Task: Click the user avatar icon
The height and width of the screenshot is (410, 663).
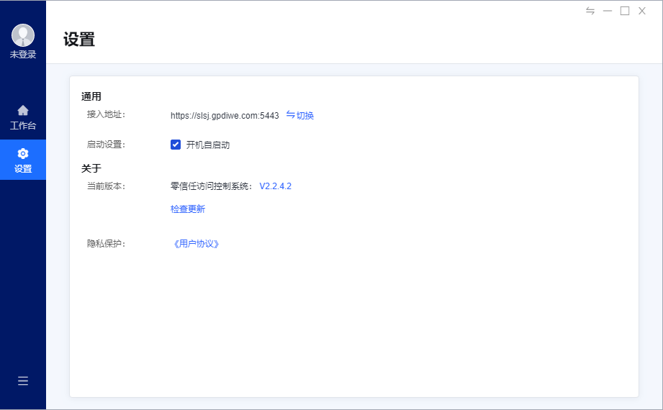Action: pos(23,35)
